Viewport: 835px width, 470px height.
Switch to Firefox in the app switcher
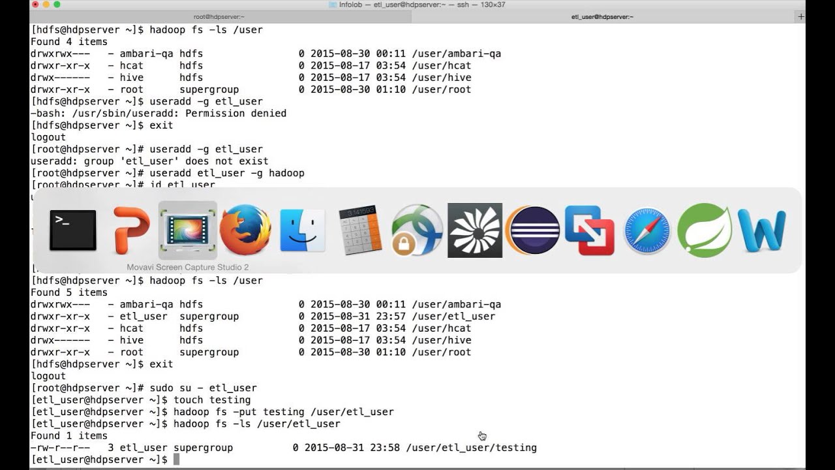(245, 230)
